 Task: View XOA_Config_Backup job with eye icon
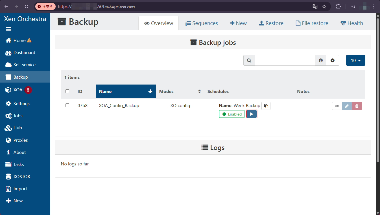(337, 106)
